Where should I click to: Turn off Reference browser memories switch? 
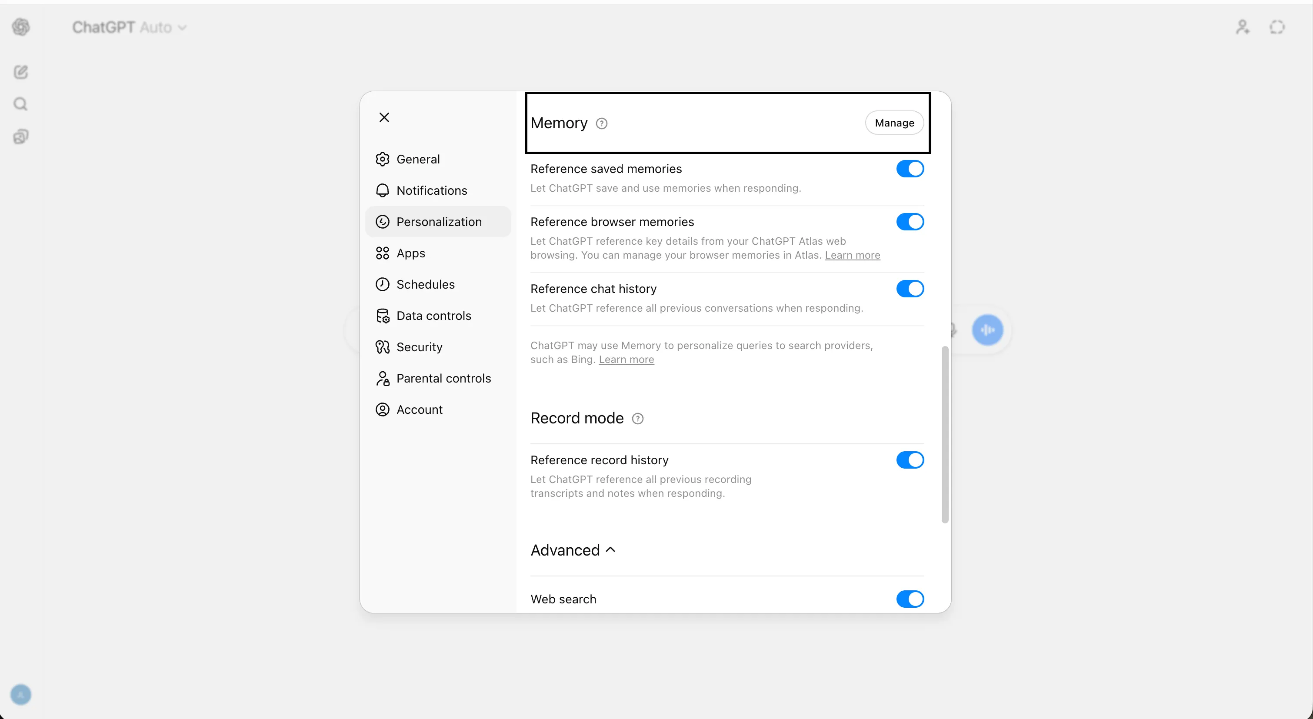[x=910, y=222]
